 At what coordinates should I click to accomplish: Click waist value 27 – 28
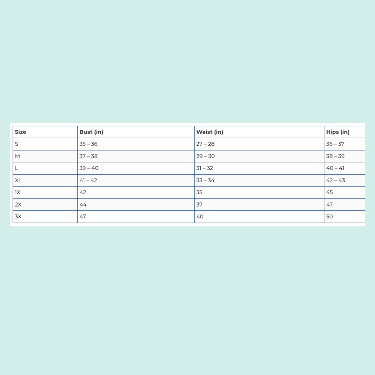click(x=205, y=144)
